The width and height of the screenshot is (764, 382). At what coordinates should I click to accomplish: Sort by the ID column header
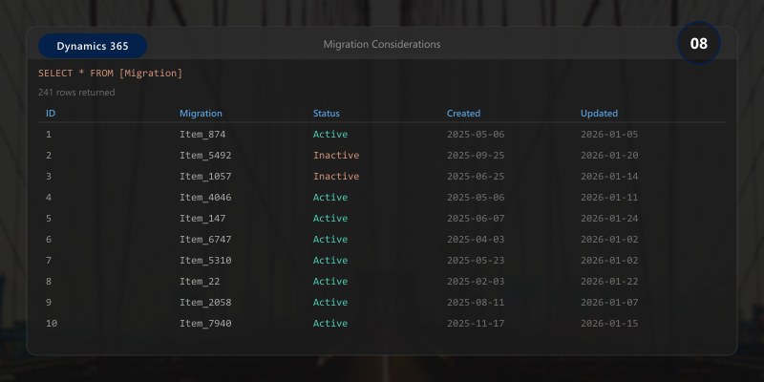(x=51, y=113)
